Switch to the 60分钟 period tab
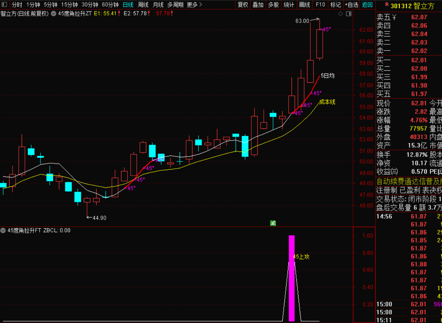This screenshot has height=323, width=442. click(x=110, y=5)
